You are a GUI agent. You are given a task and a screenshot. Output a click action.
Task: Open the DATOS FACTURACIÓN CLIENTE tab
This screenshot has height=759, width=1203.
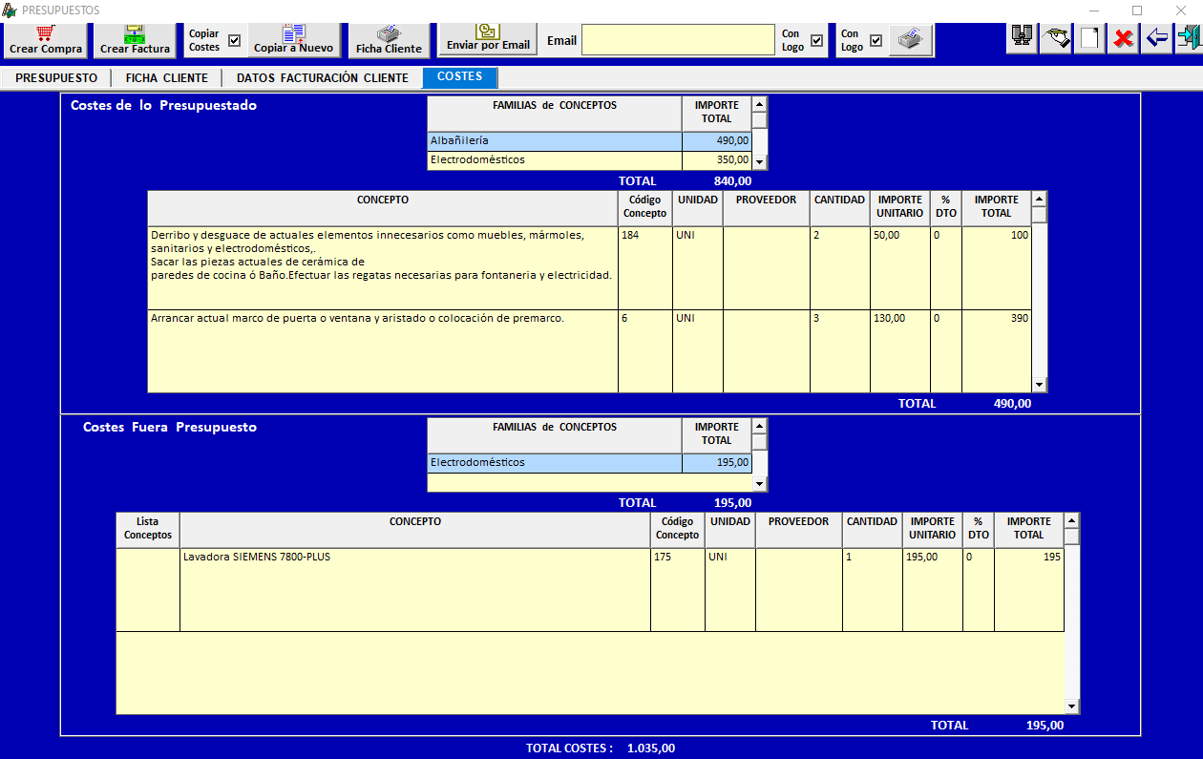coord(322,78)
